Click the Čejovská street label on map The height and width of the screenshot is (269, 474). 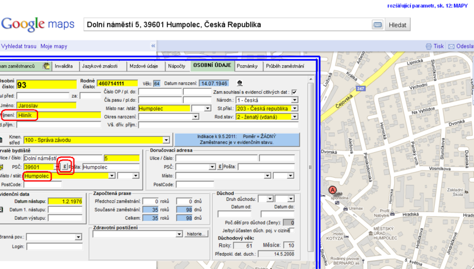tap(344, 101)
